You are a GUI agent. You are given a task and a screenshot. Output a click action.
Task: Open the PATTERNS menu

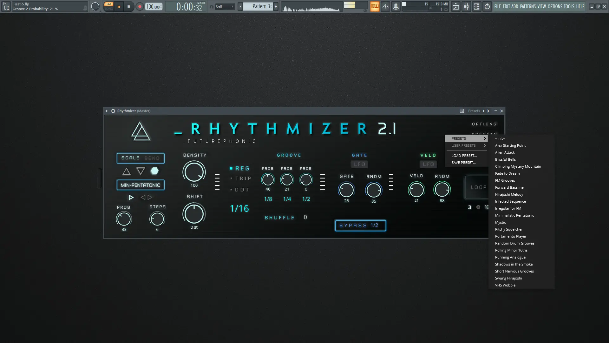[x=527, y=6]
